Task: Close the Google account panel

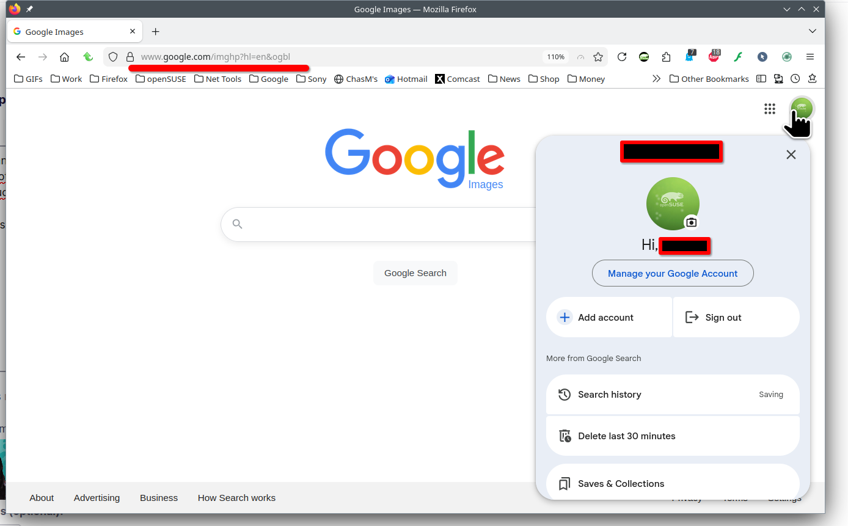Action: pyautogui.click(x=791, y=155)
